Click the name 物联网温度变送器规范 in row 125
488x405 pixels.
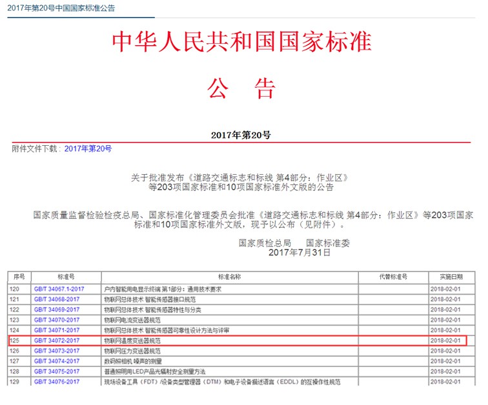[132, 341]
